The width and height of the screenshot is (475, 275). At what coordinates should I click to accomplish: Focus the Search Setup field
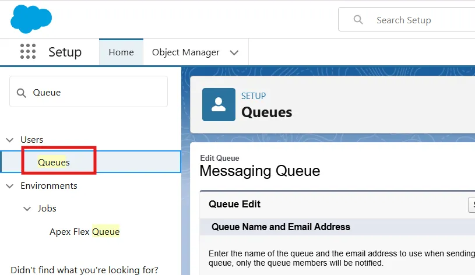click(420, 20)
